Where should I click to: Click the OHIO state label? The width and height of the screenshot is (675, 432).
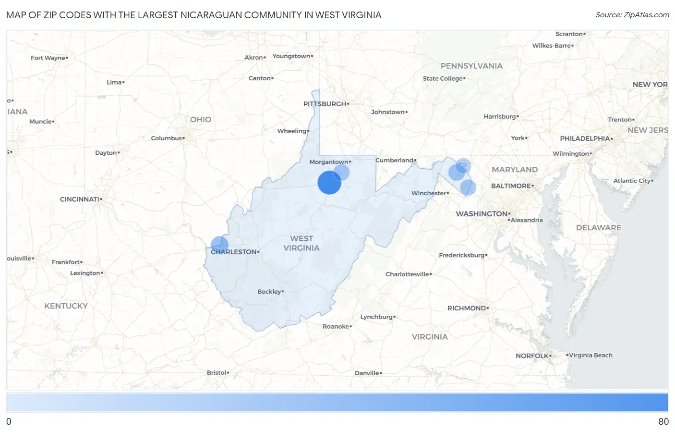click(201, 119)
